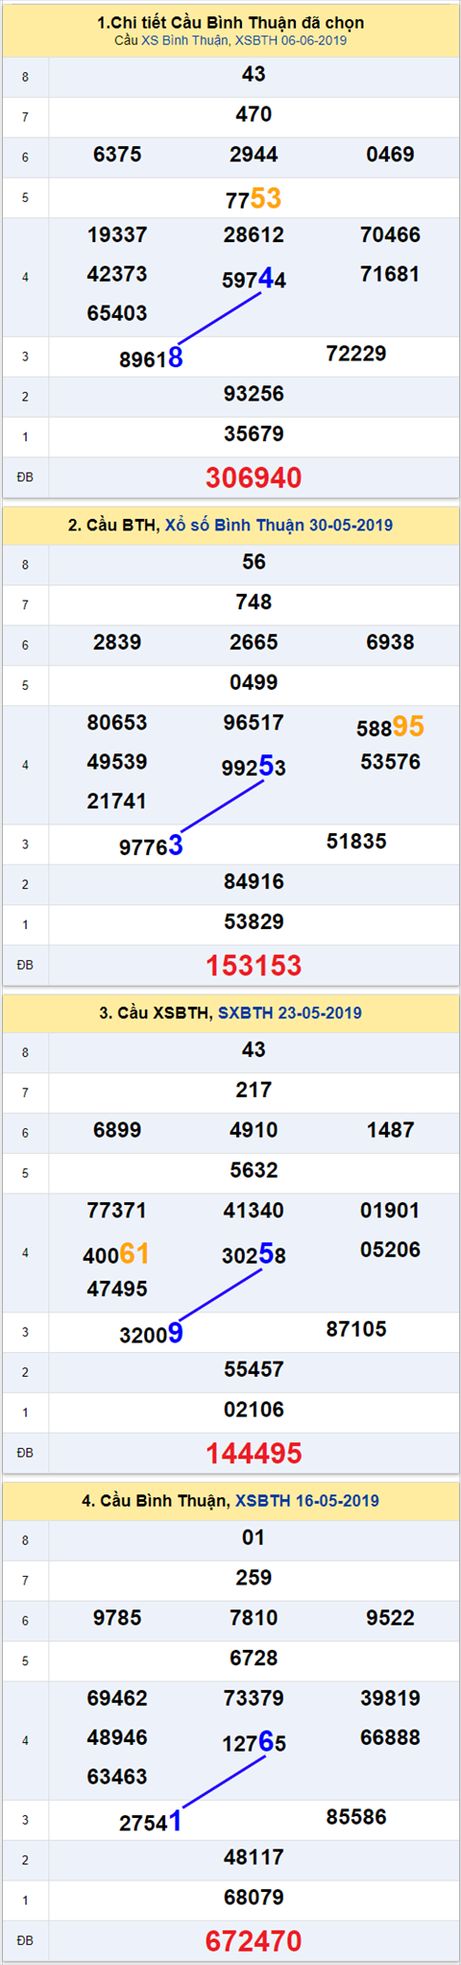The image size is (461, 1965).
Task: Click the prize number 53576
Action: (x=390, y=762)
